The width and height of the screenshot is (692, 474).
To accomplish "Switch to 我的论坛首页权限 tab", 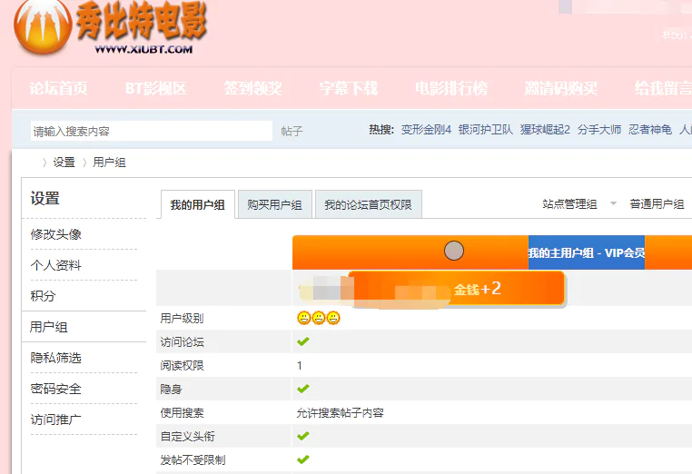I will [369, 204].
